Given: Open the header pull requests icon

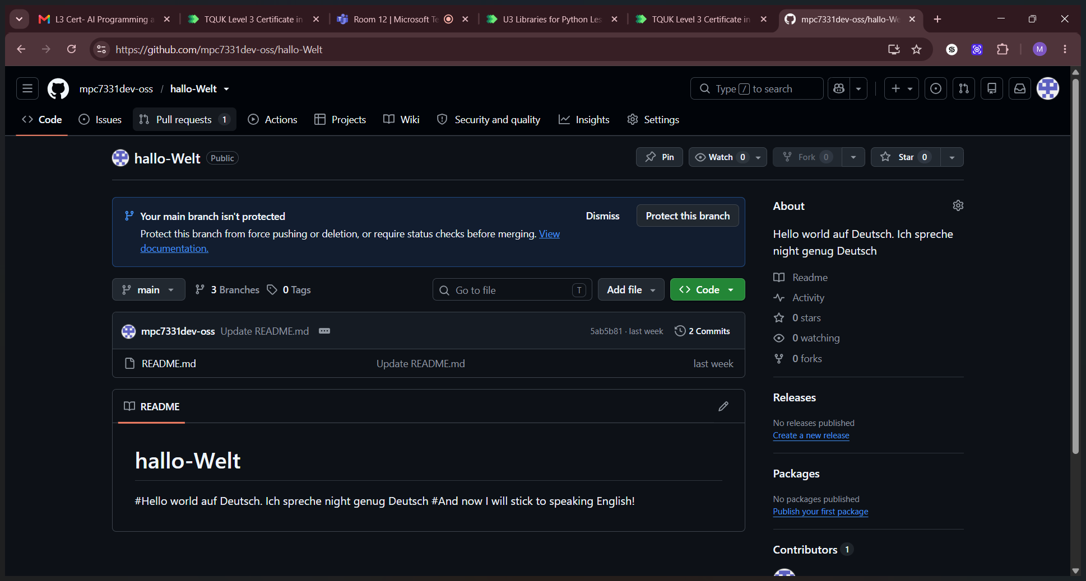Looking at the screenshot, I should tap(963, 88).
